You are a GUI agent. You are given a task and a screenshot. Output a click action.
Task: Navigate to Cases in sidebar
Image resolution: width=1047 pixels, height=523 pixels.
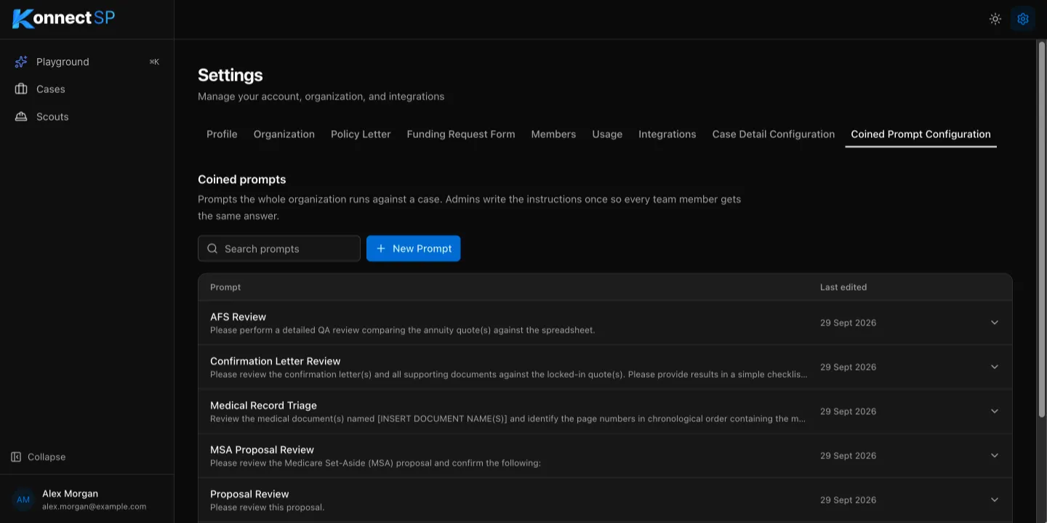pyautogui.click(x=87, y=89)
